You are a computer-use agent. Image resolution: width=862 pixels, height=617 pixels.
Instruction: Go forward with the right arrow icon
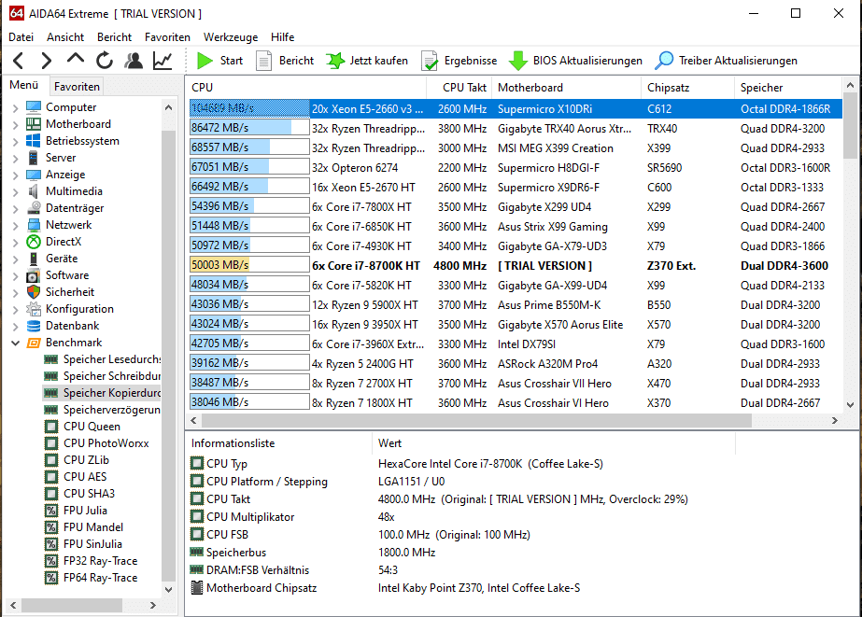click(x=46, y=61)
